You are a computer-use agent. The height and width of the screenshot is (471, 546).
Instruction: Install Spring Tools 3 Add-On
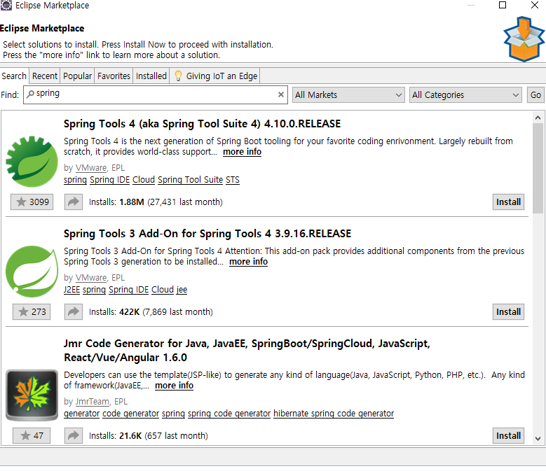508,312
